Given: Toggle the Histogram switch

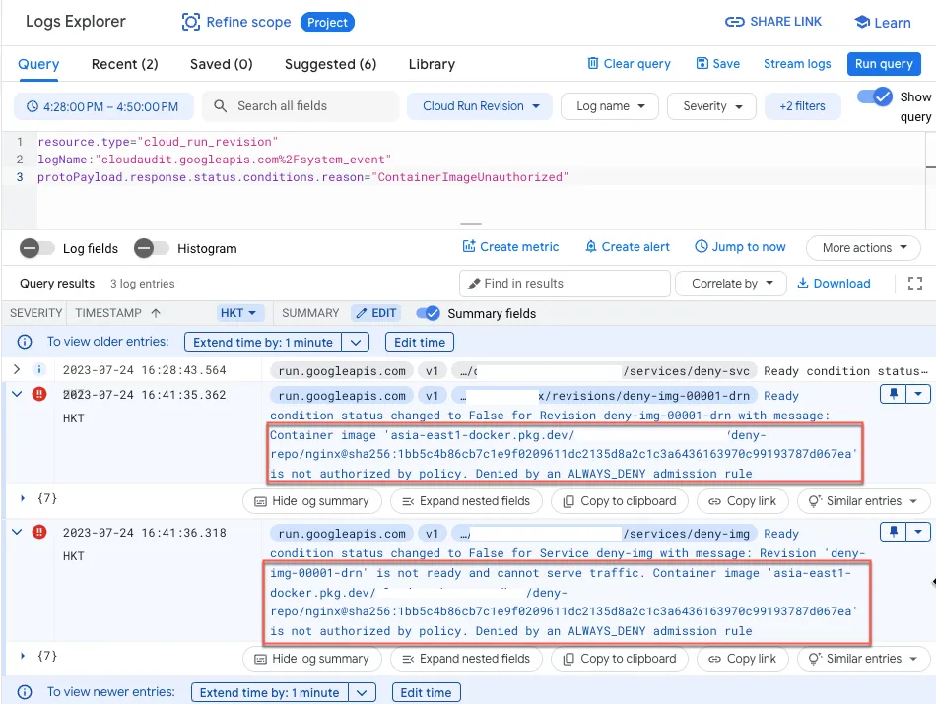Looking at the screenshot, I should click(x=151, y=248).
